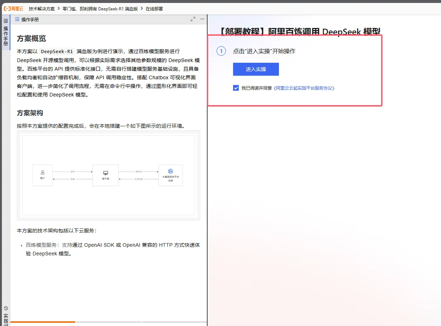Open the 《阿里云云起实践平台服务协议》 link
441x326 pixels.
click(304, 88)
